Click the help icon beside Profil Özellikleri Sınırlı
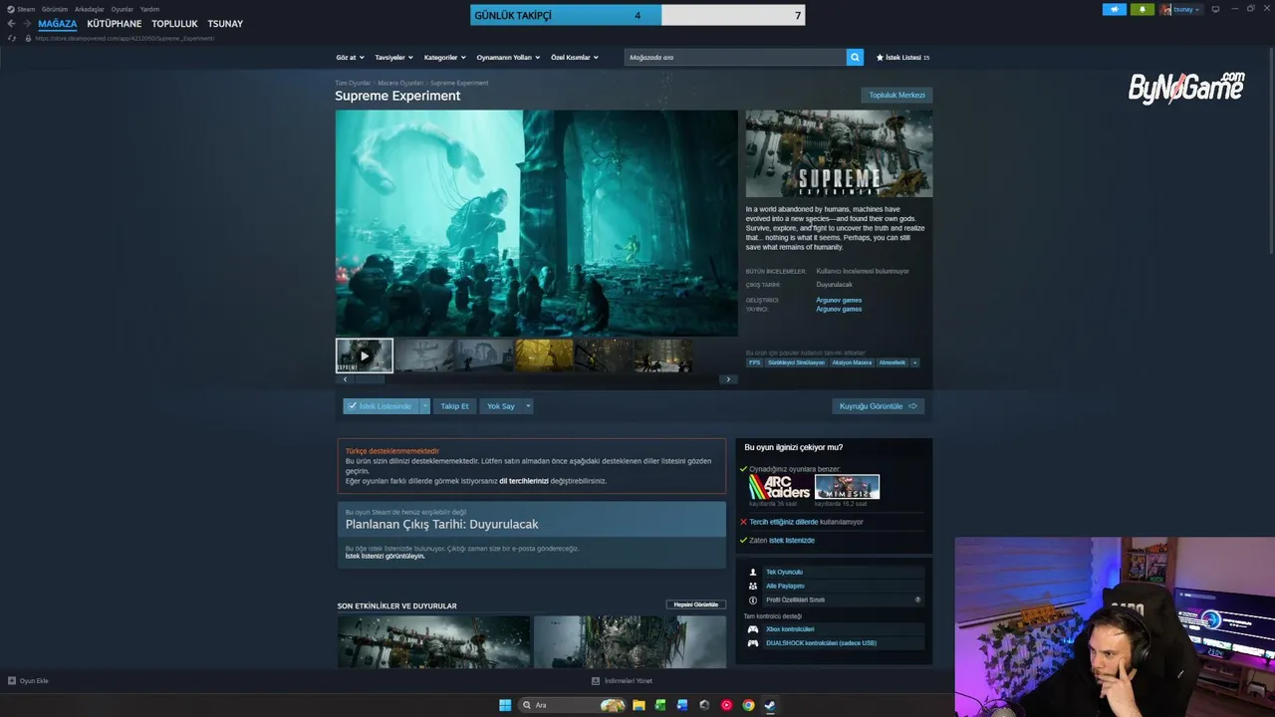This screenshot has width=1275, height=717. [917, 599]
